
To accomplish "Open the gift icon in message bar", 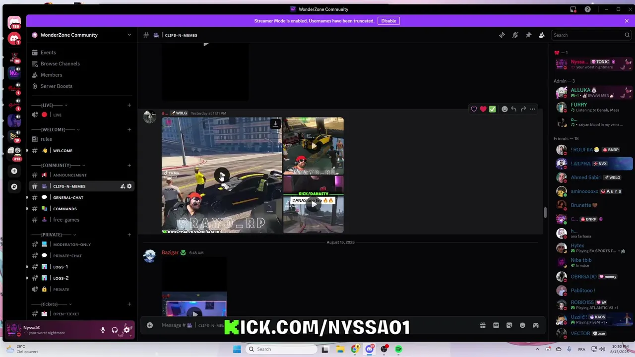I will [x=483, y=325].
